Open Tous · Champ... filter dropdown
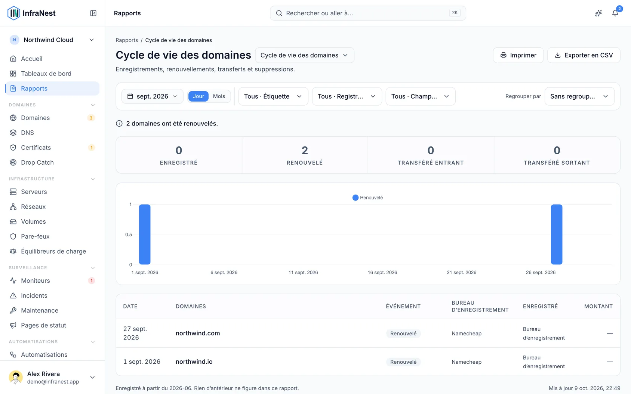Screen dimensions: 631x394 tap(421, 96)
